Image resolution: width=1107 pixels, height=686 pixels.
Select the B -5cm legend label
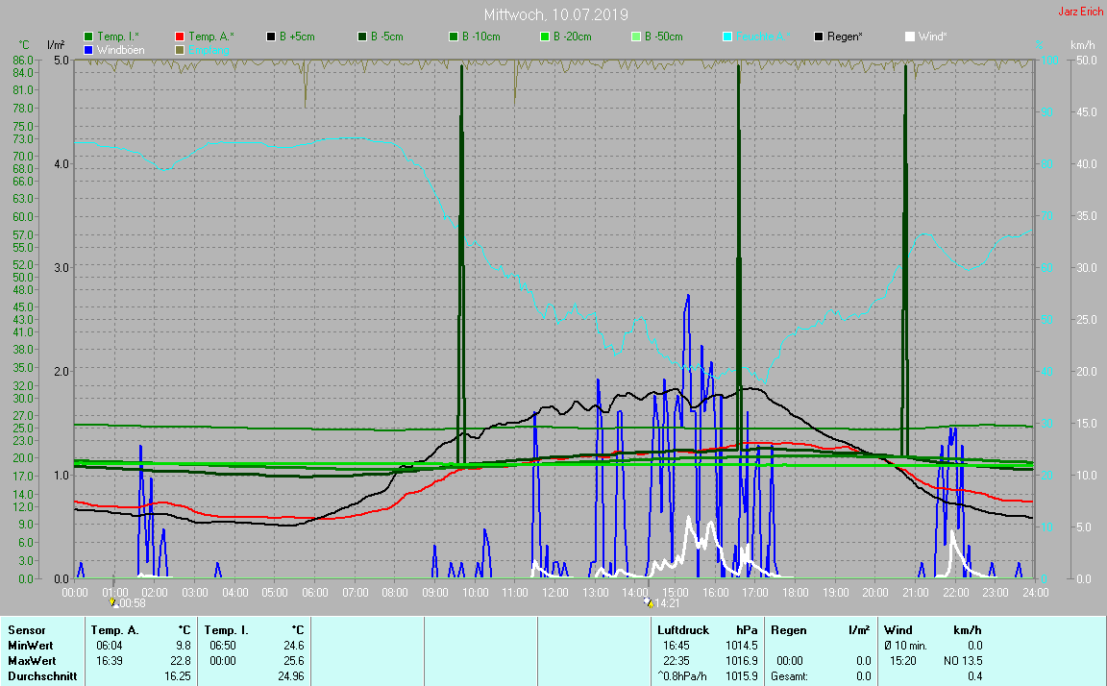388,37
